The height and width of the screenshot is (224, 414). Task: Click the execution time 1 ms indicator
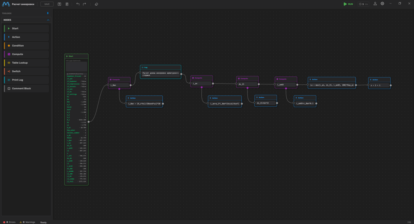point(363,4)
